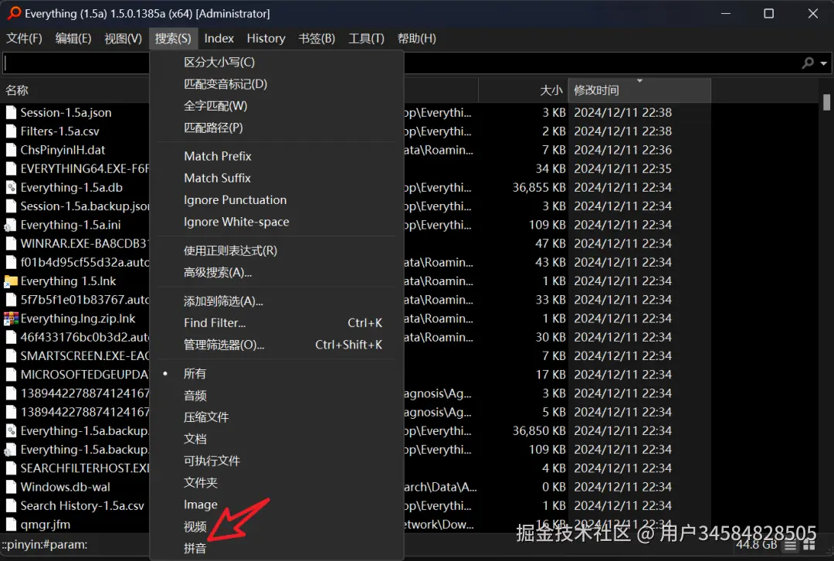Click the Everything 1.5.lnk shortcut icon

(x=11, y=281)
